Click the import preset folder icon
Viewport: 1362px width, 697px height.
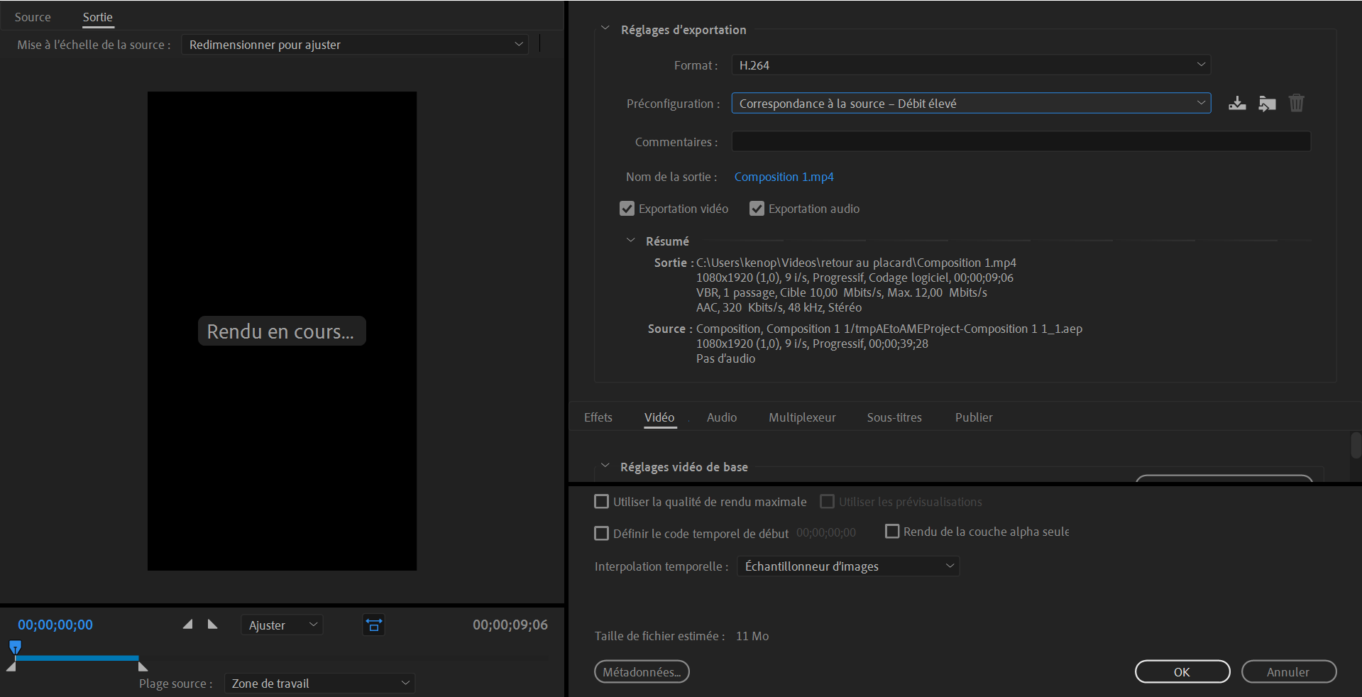pos(1267,104)
